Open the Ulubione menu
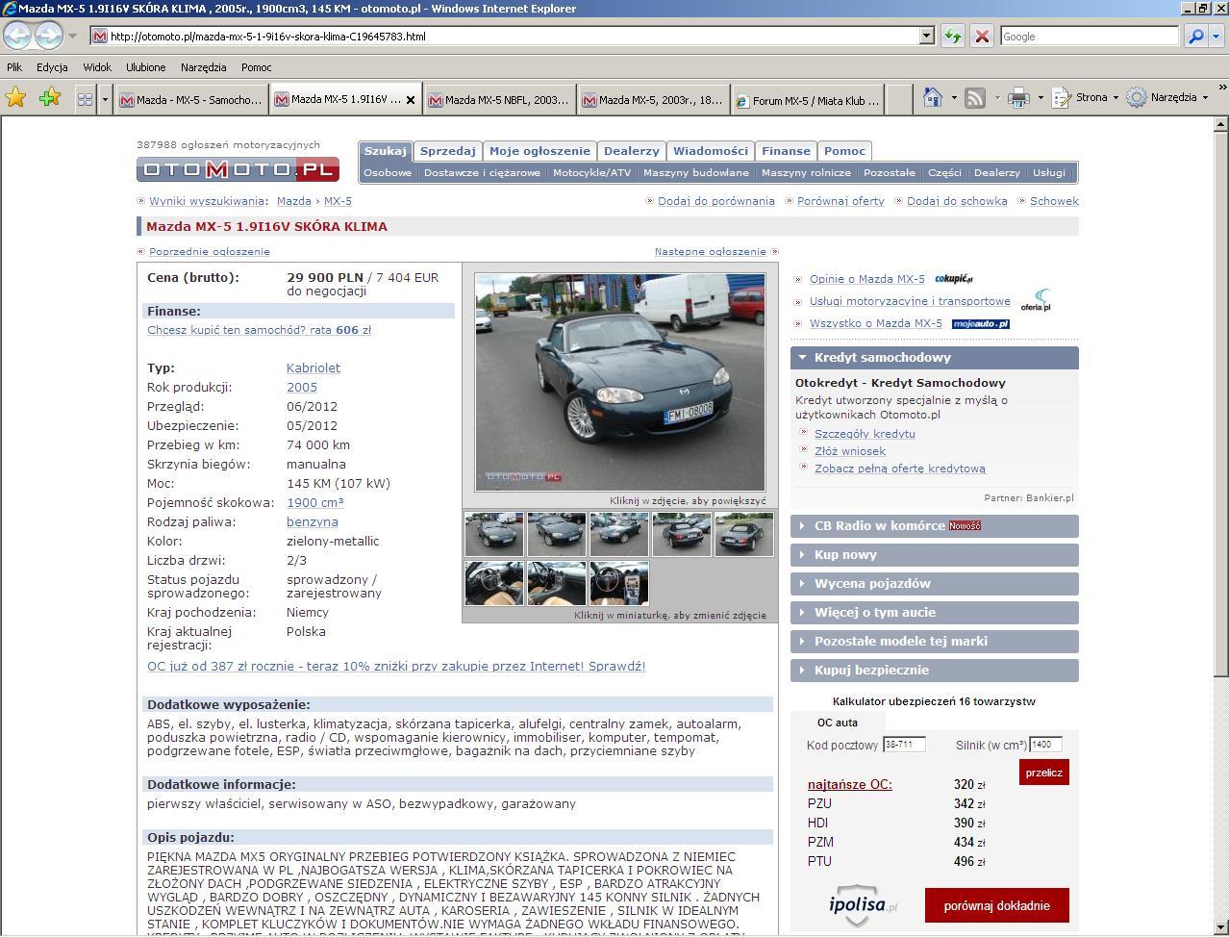The image size is (1229, 938). [x=145, y=67]
